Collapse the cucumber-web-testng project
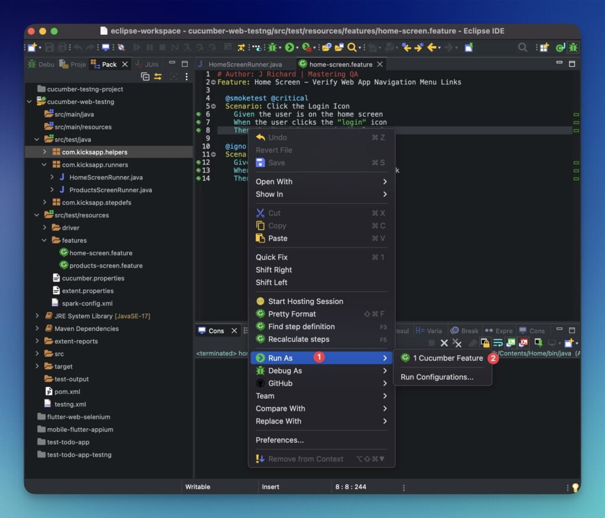 pyautogui.click(x=30, y=102)
